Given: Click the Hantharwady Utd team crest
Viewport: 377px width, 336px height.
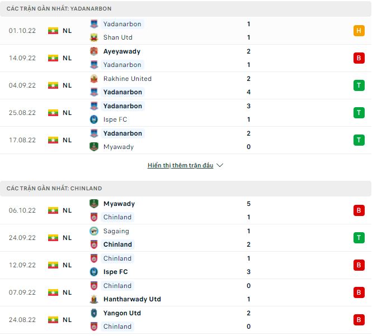Looking at the screenshot, I should pyautogui.click(x=94, y=299).
